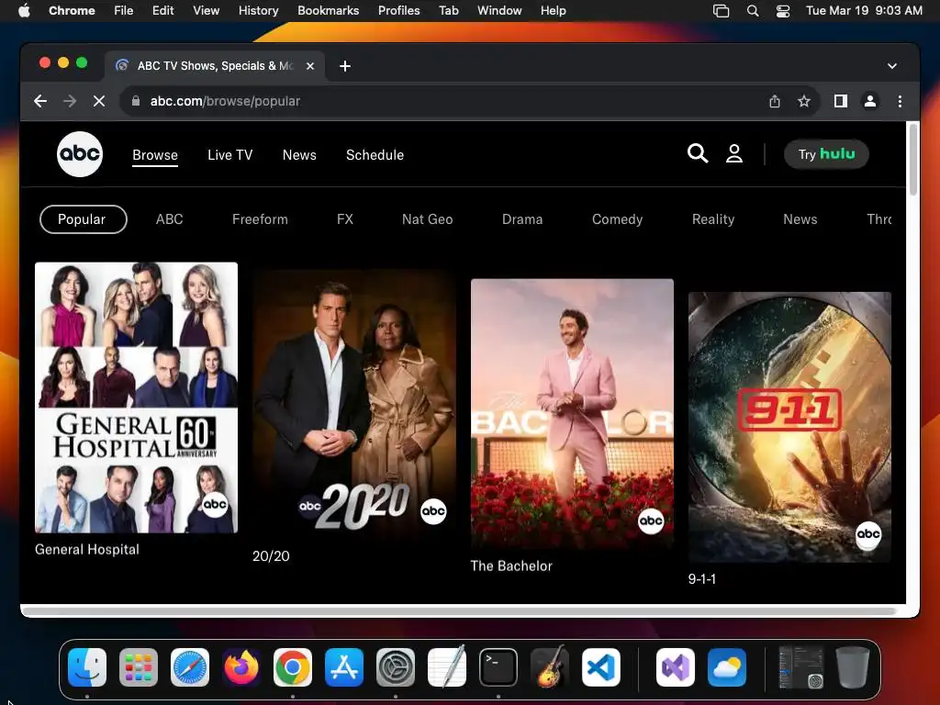Open the Browse navigation link
Viewport: 940px width, 705px height.
point(154,154)
